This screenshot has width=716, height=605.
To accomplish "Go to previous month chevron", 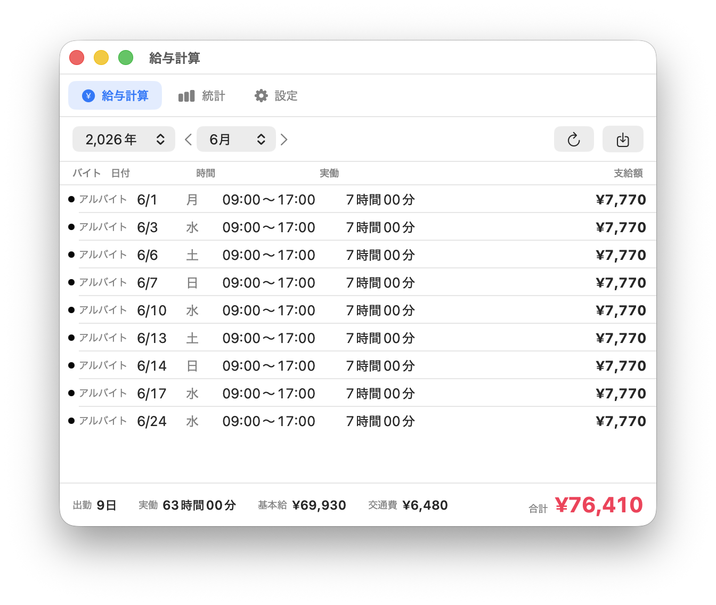I will pos(188,140).
